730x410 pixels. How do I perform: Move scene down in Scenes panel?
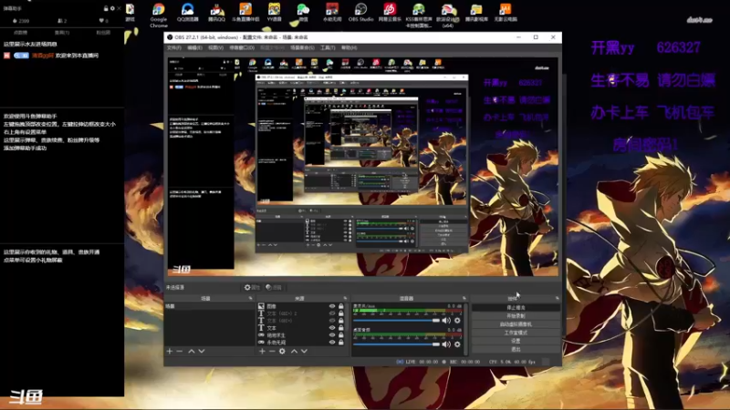(x=202, y=351)
